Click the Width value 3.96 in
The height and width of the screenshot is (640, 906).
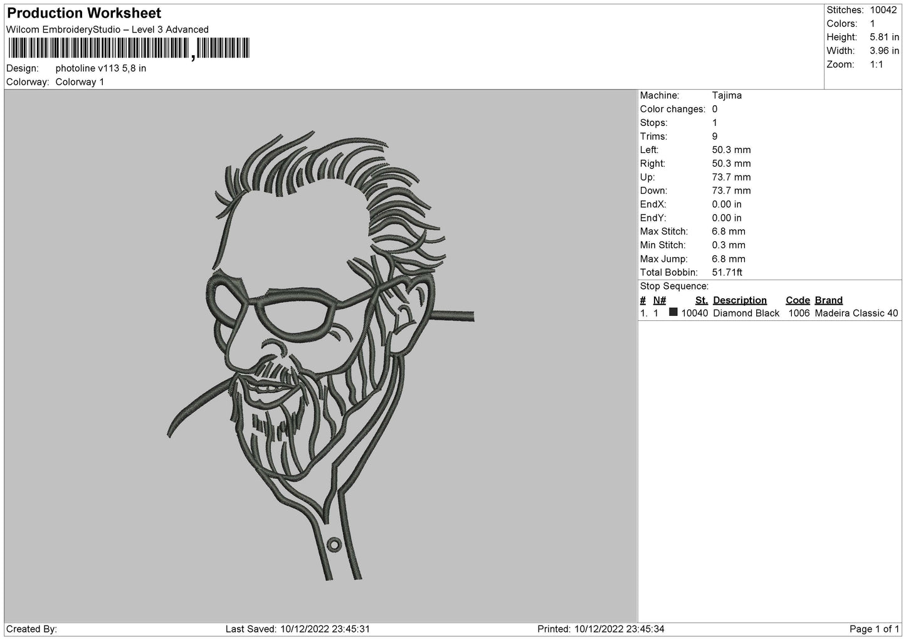pyautogui.click(x=884, y=51)
